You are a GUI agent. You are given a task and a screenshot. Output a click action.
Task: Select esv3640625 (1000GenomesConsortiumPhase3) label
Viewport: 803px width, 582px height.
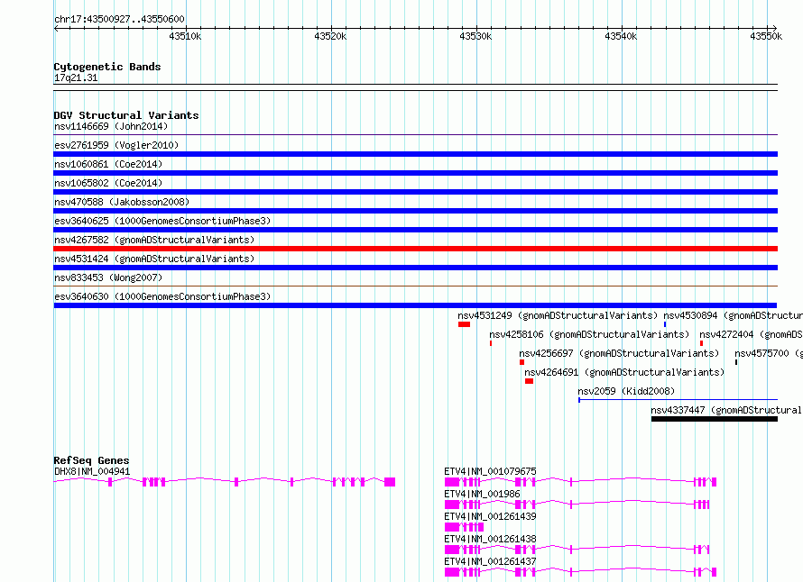tap(162, 221)
